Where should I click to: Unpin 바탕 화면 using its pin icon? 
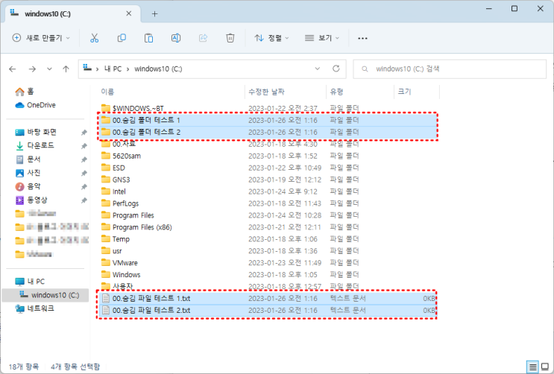tap(84, 133)
